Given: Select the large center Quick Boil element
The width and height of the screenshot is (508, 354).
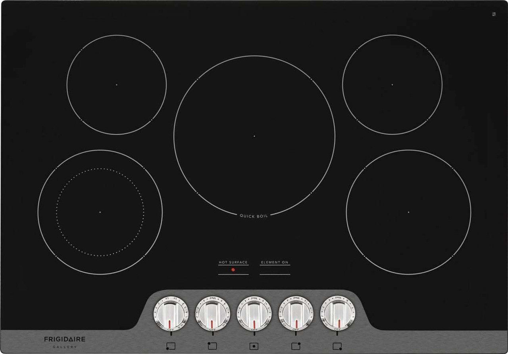Looking at the screenshot, I should tap(254, 135).
